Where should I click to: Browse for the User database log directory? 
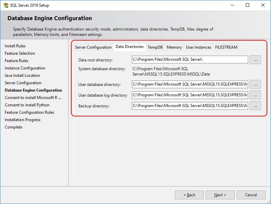pos(255,95)
